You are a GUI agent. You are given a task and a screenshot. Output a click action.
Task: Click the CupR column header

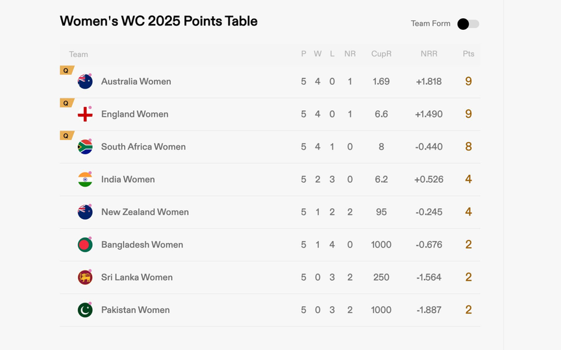pyautogui.click(x=381, y=54)
